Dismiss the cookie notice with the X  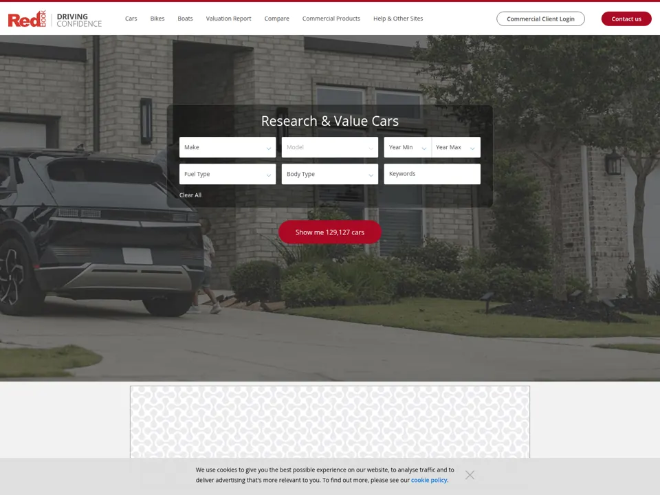coord(470,475)
